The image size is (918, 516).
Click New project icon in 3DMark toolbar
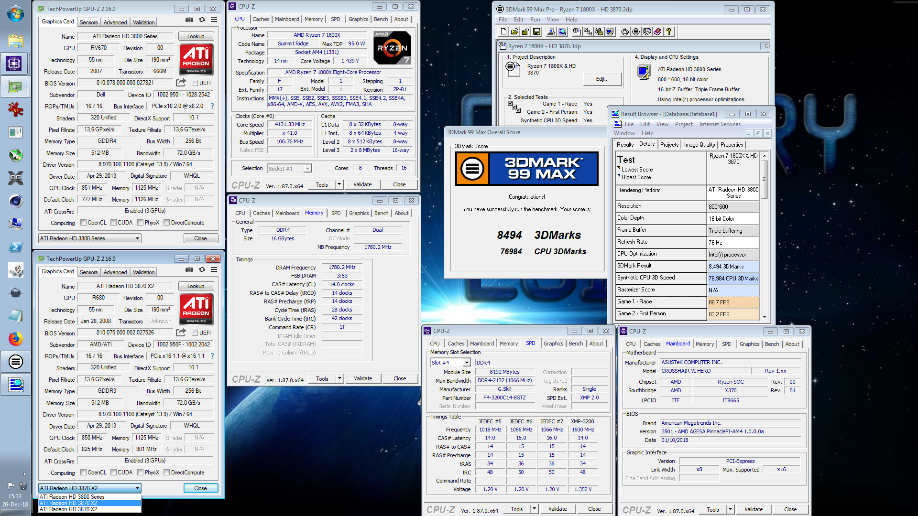coord(503,32)
